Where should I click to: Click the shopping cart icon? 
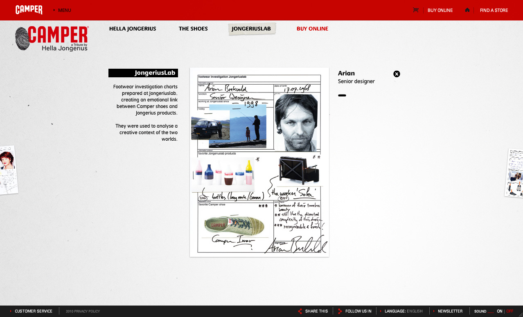(416, 10)
